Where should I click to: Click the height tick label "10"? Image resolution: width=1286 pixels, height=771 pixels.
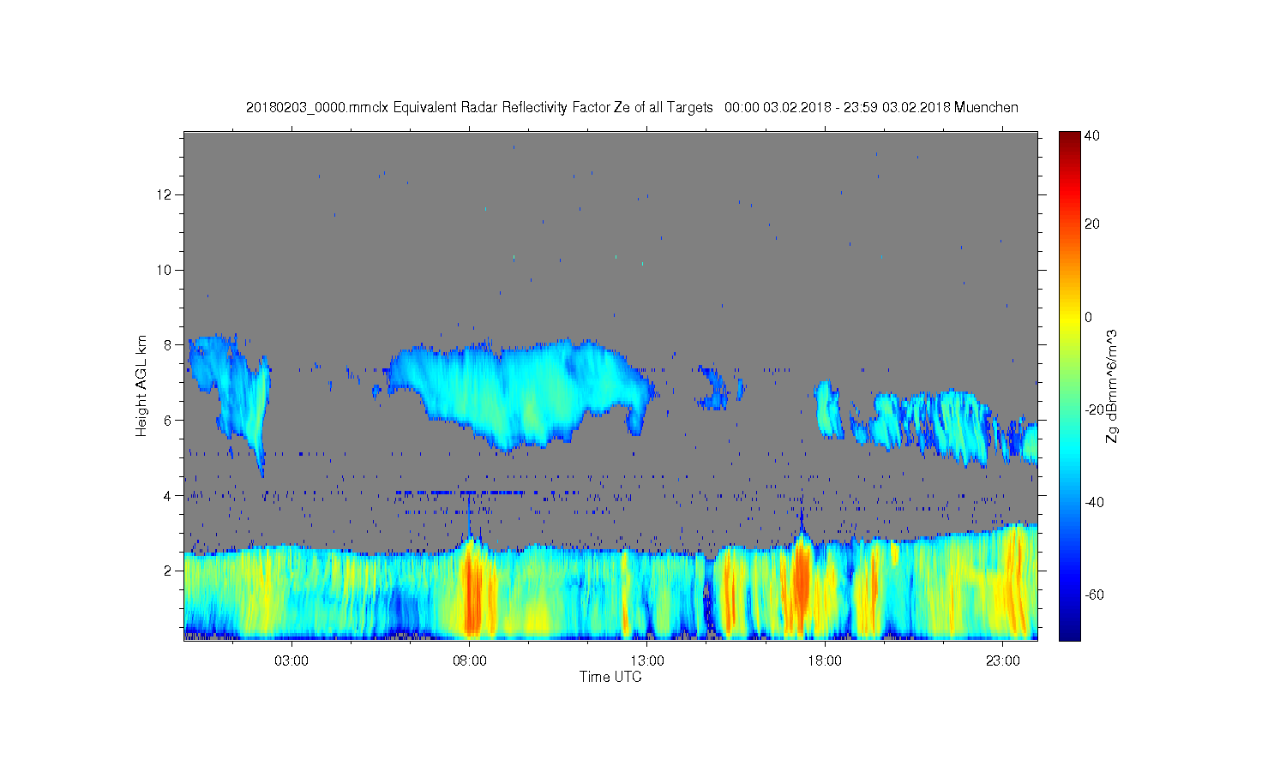tap(165, 270)
